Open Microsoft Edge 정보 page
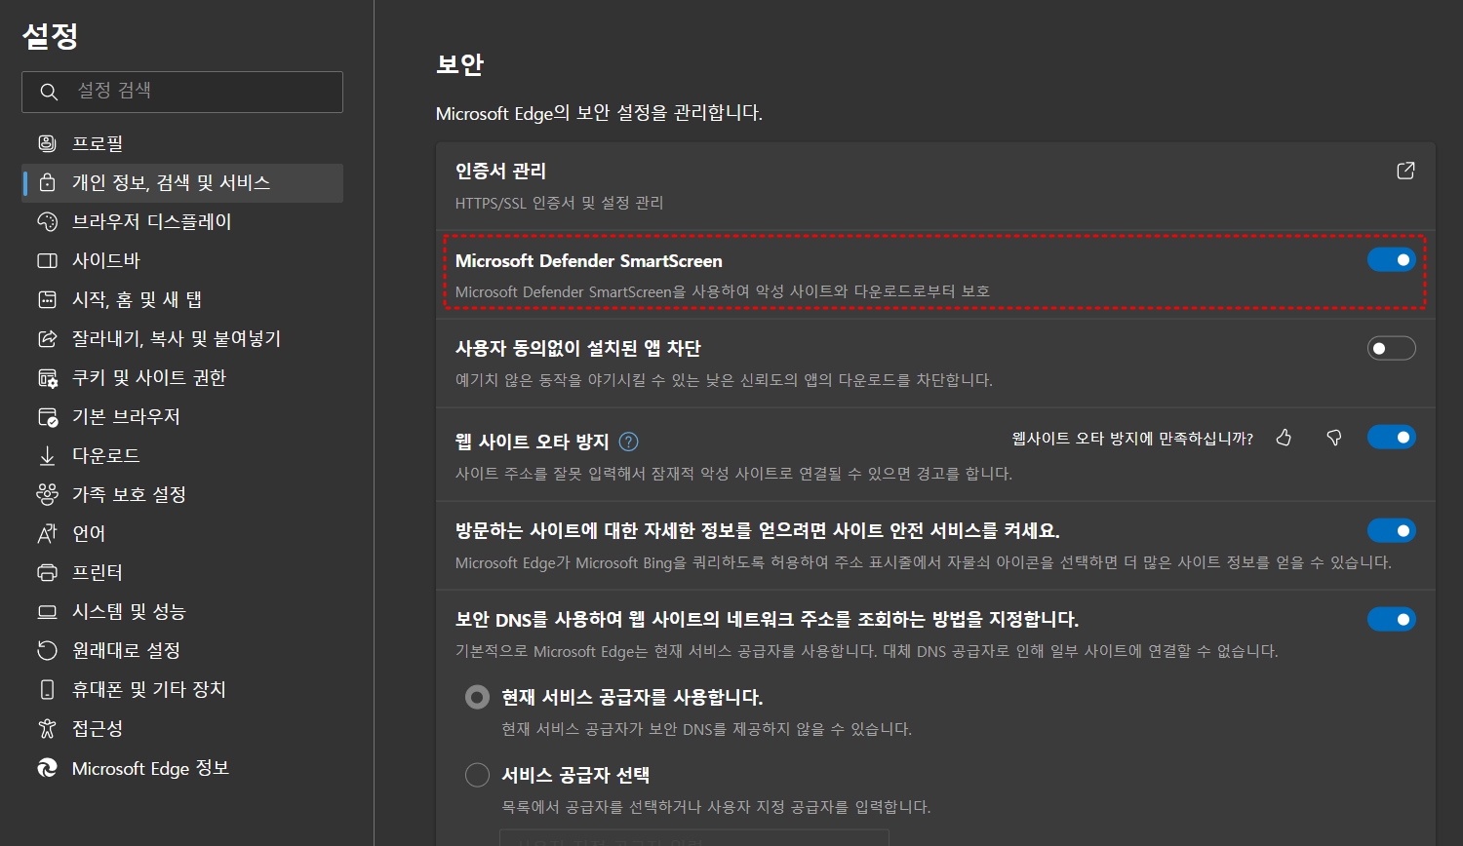 click(182, 768)
